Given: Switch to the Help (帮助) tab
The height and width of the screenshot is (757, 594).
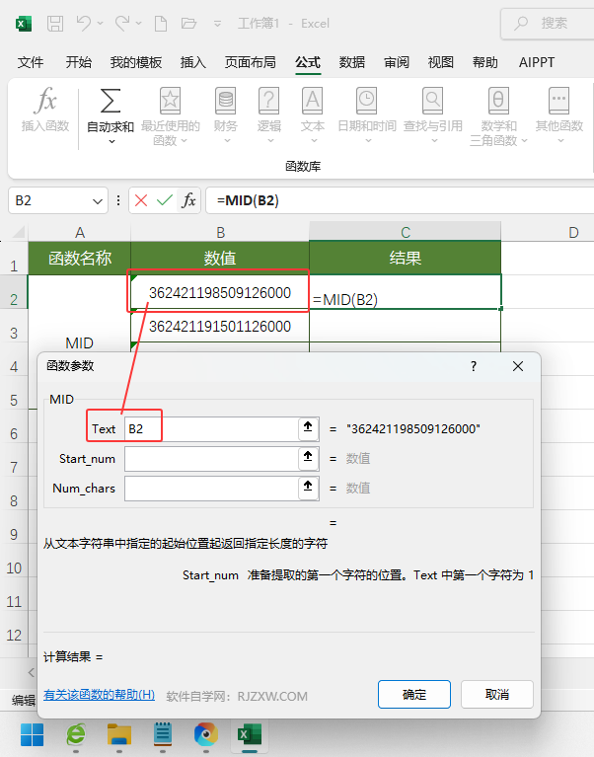Looking at the screenshot, I should [x=484, y=62].
